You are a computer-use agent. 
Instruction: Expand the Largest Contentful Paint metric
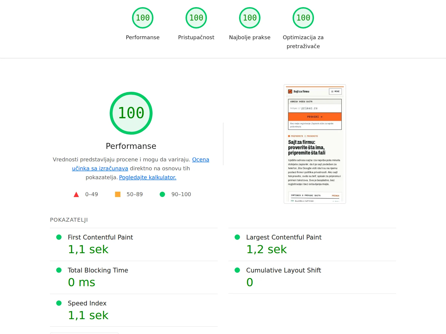[312, 245]
